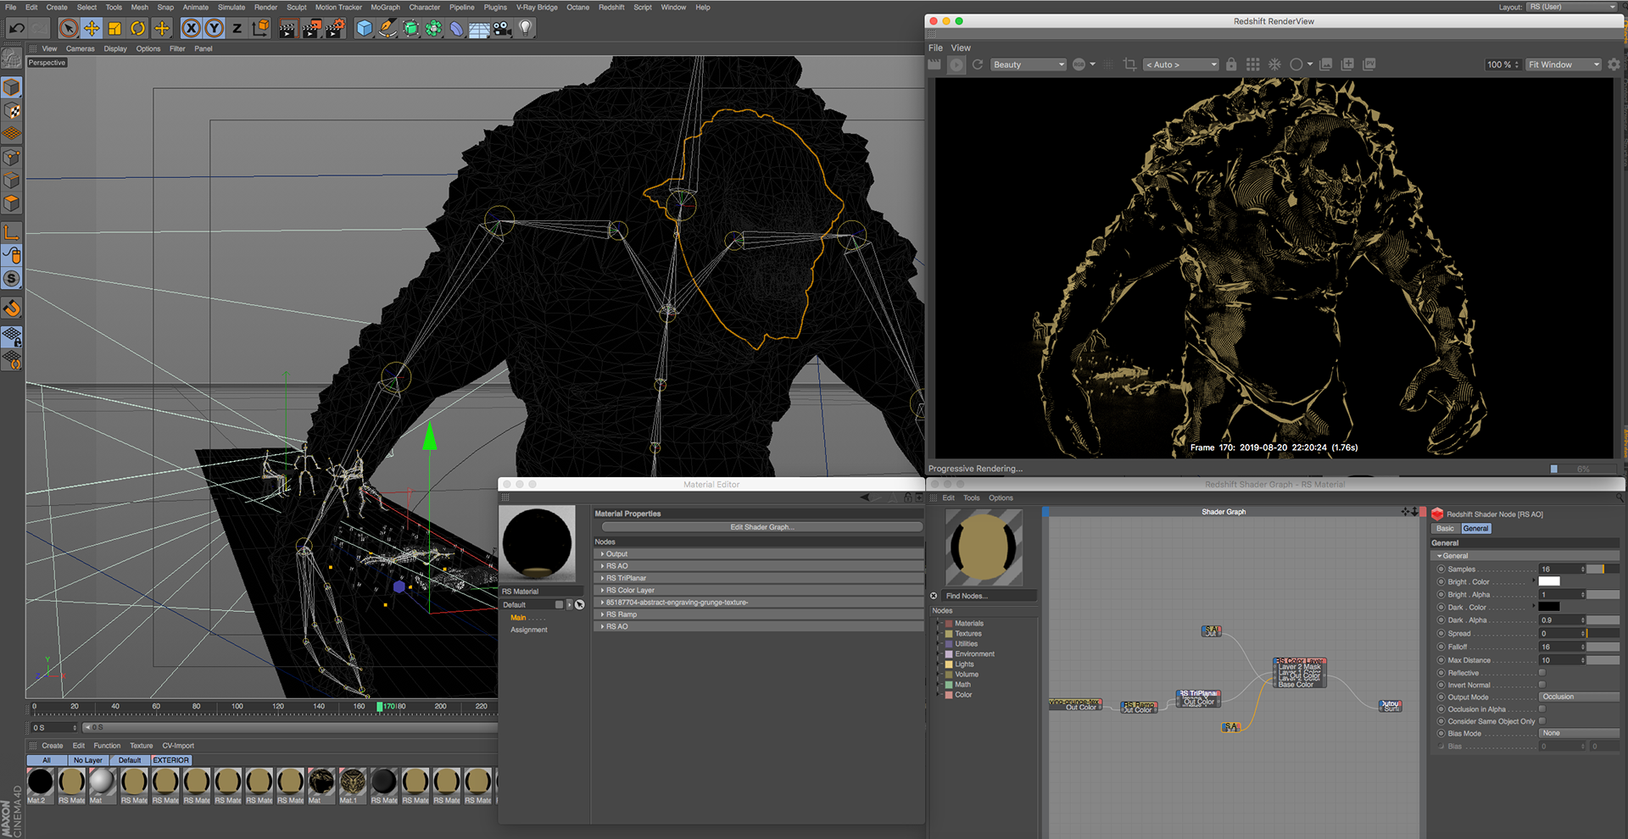Toggle Z axis lock
This screenshot has height=839, width=1628.
(x=237, y=29)
